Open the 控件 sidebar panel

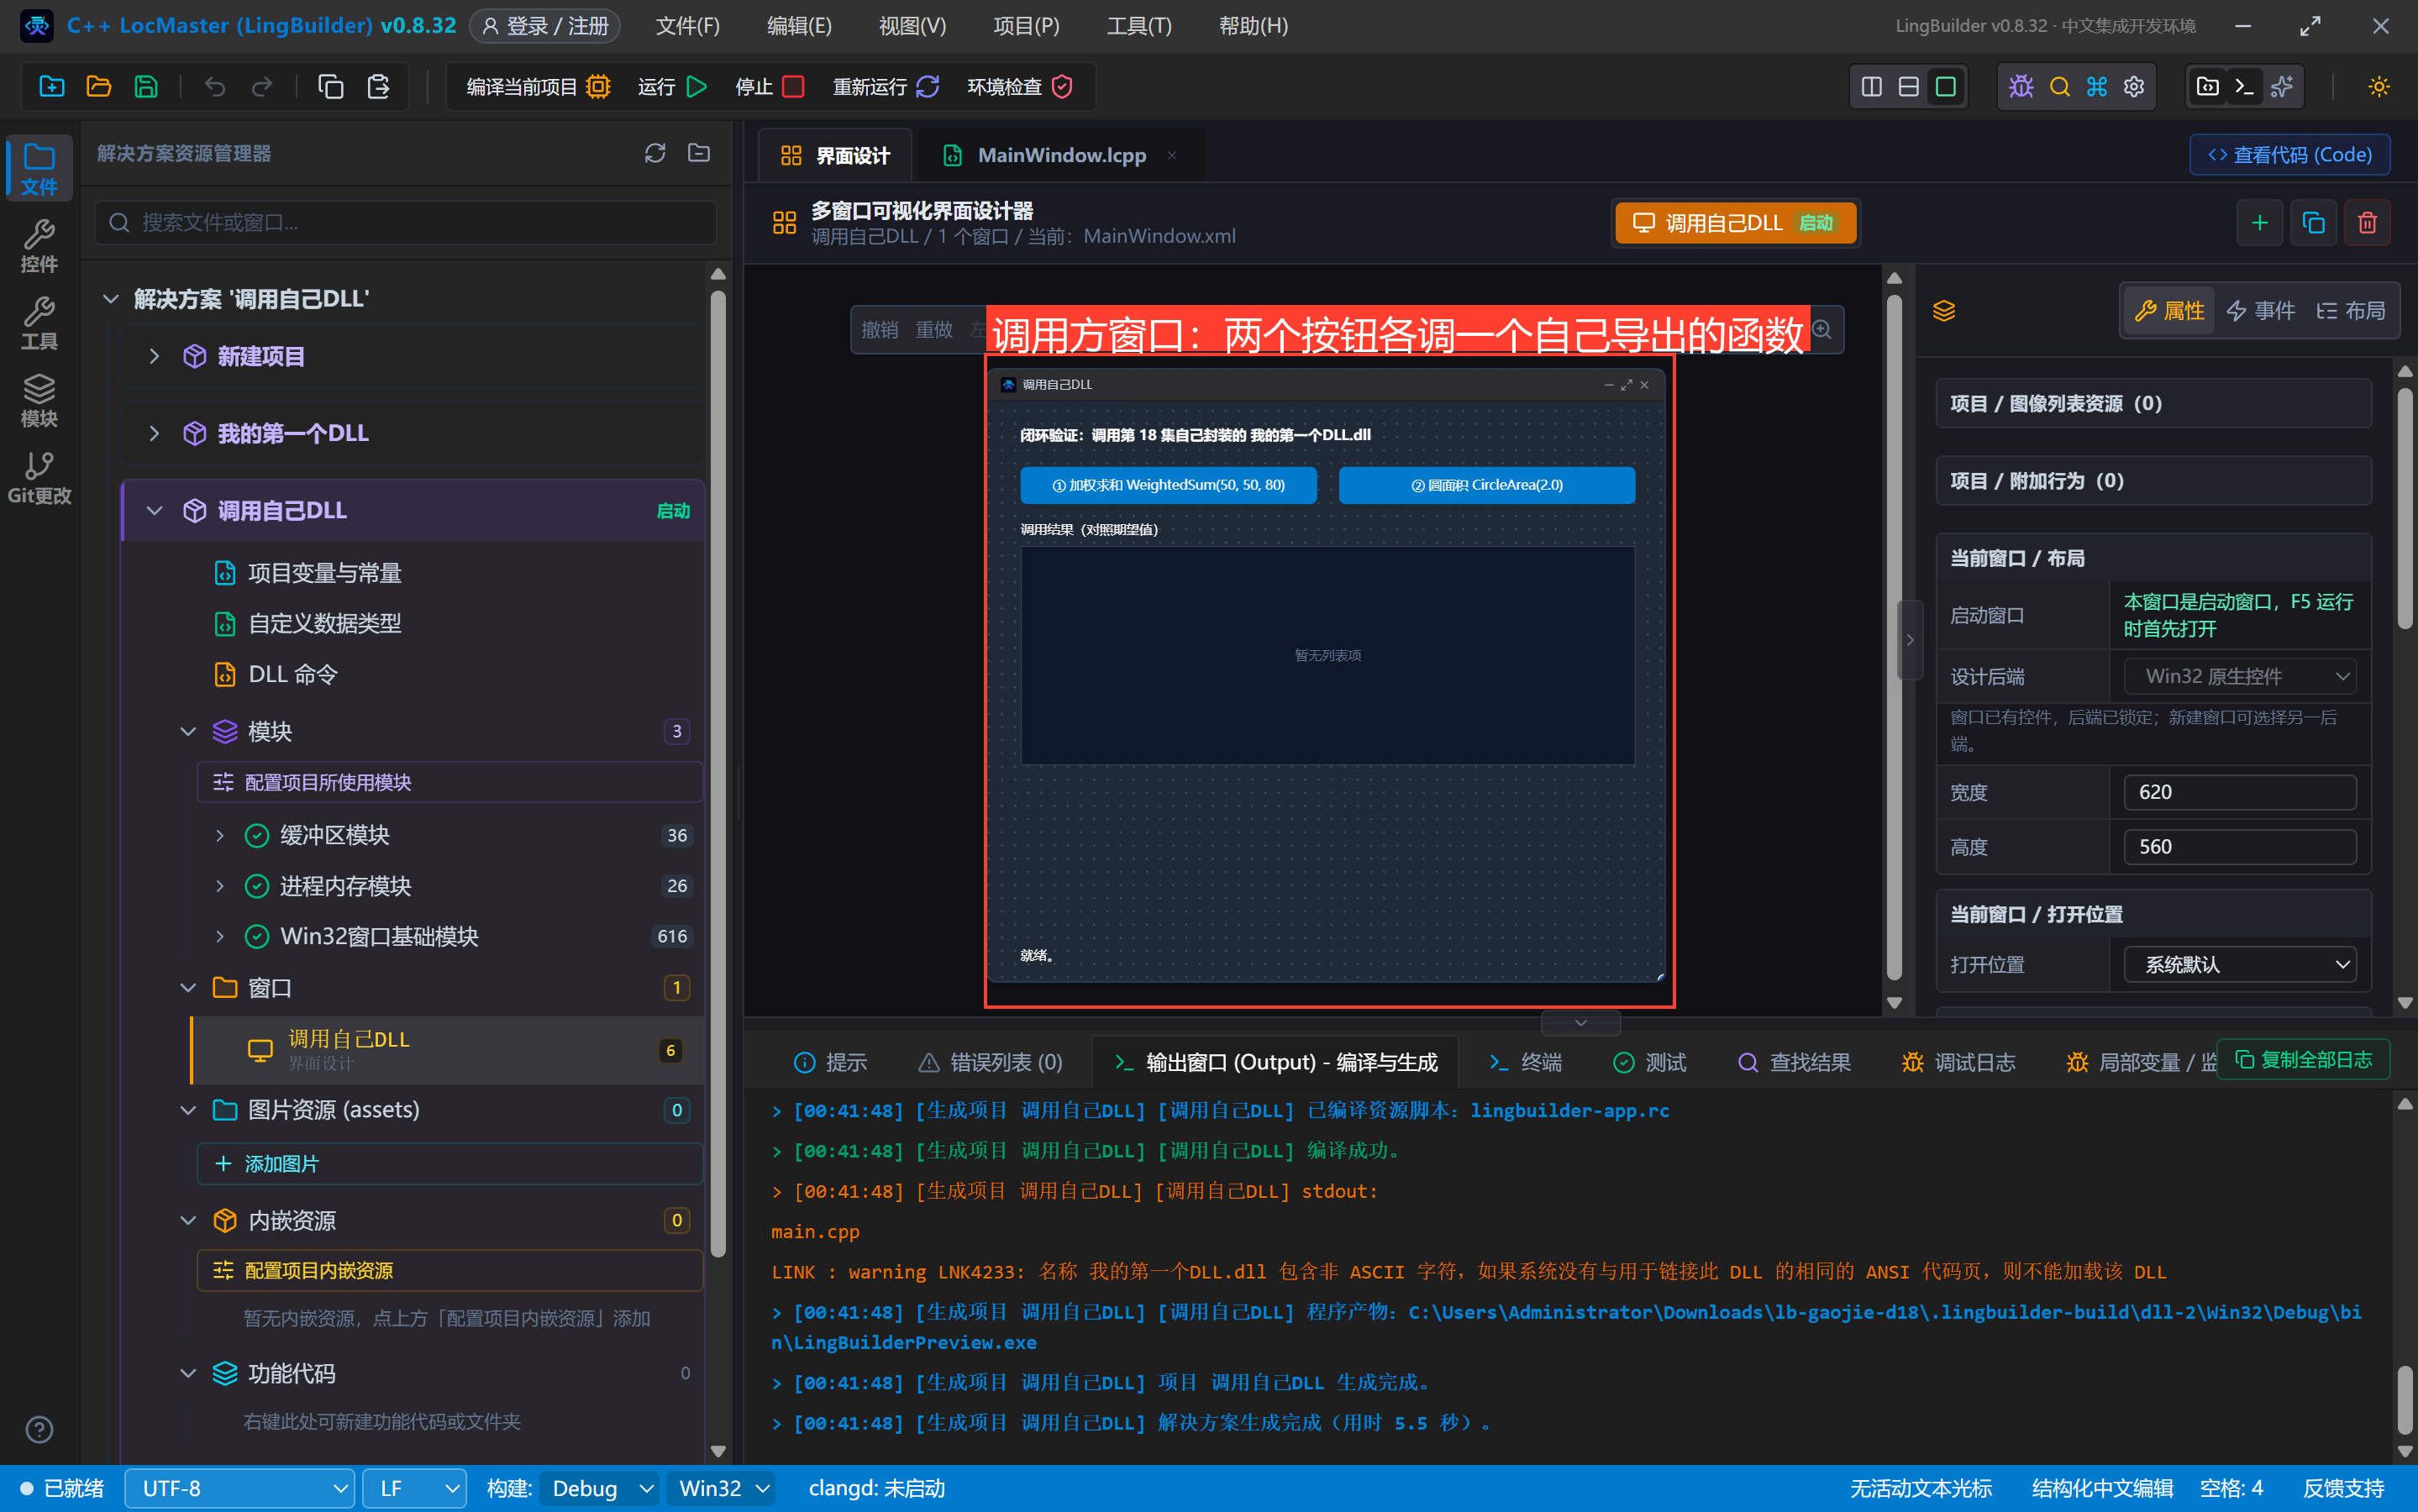click(39, 245)
